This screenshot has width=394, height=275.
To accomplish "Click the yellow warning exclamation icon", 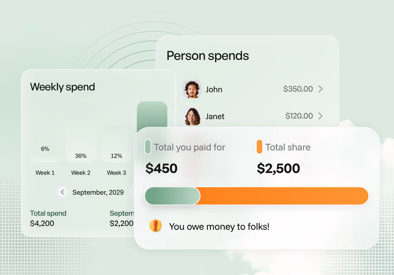I will tap(155, 226).
